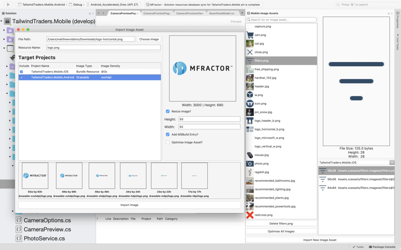Image resolution: width=401 pixels, height=250 pixels.
Task: Select the ragdoll.jpg thumbnail
Action: [250, 172]
